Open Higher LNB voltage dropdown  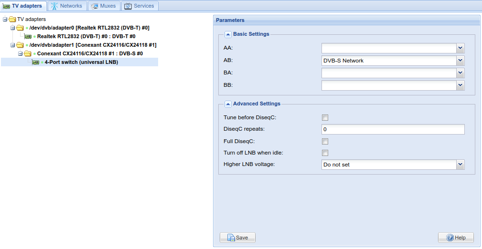pos(460,165)
